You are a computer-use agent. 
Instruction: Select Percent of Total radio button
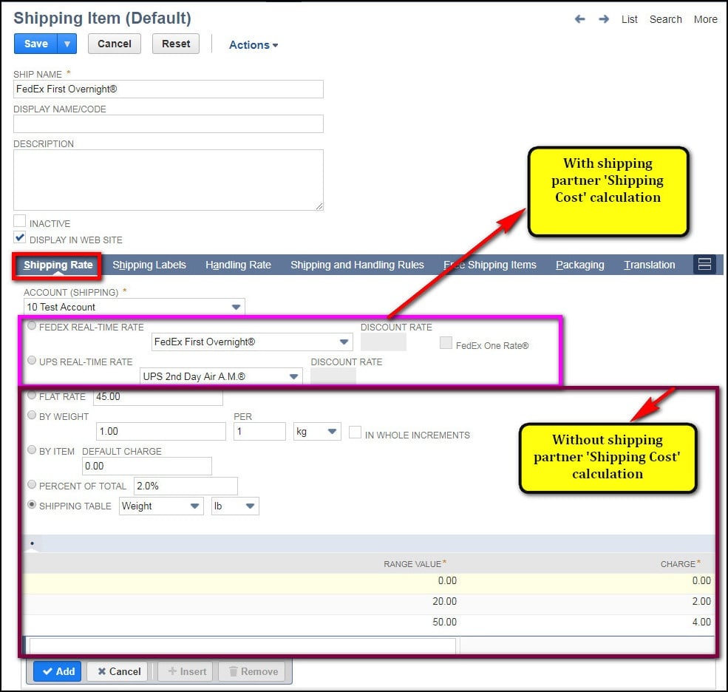32,485
